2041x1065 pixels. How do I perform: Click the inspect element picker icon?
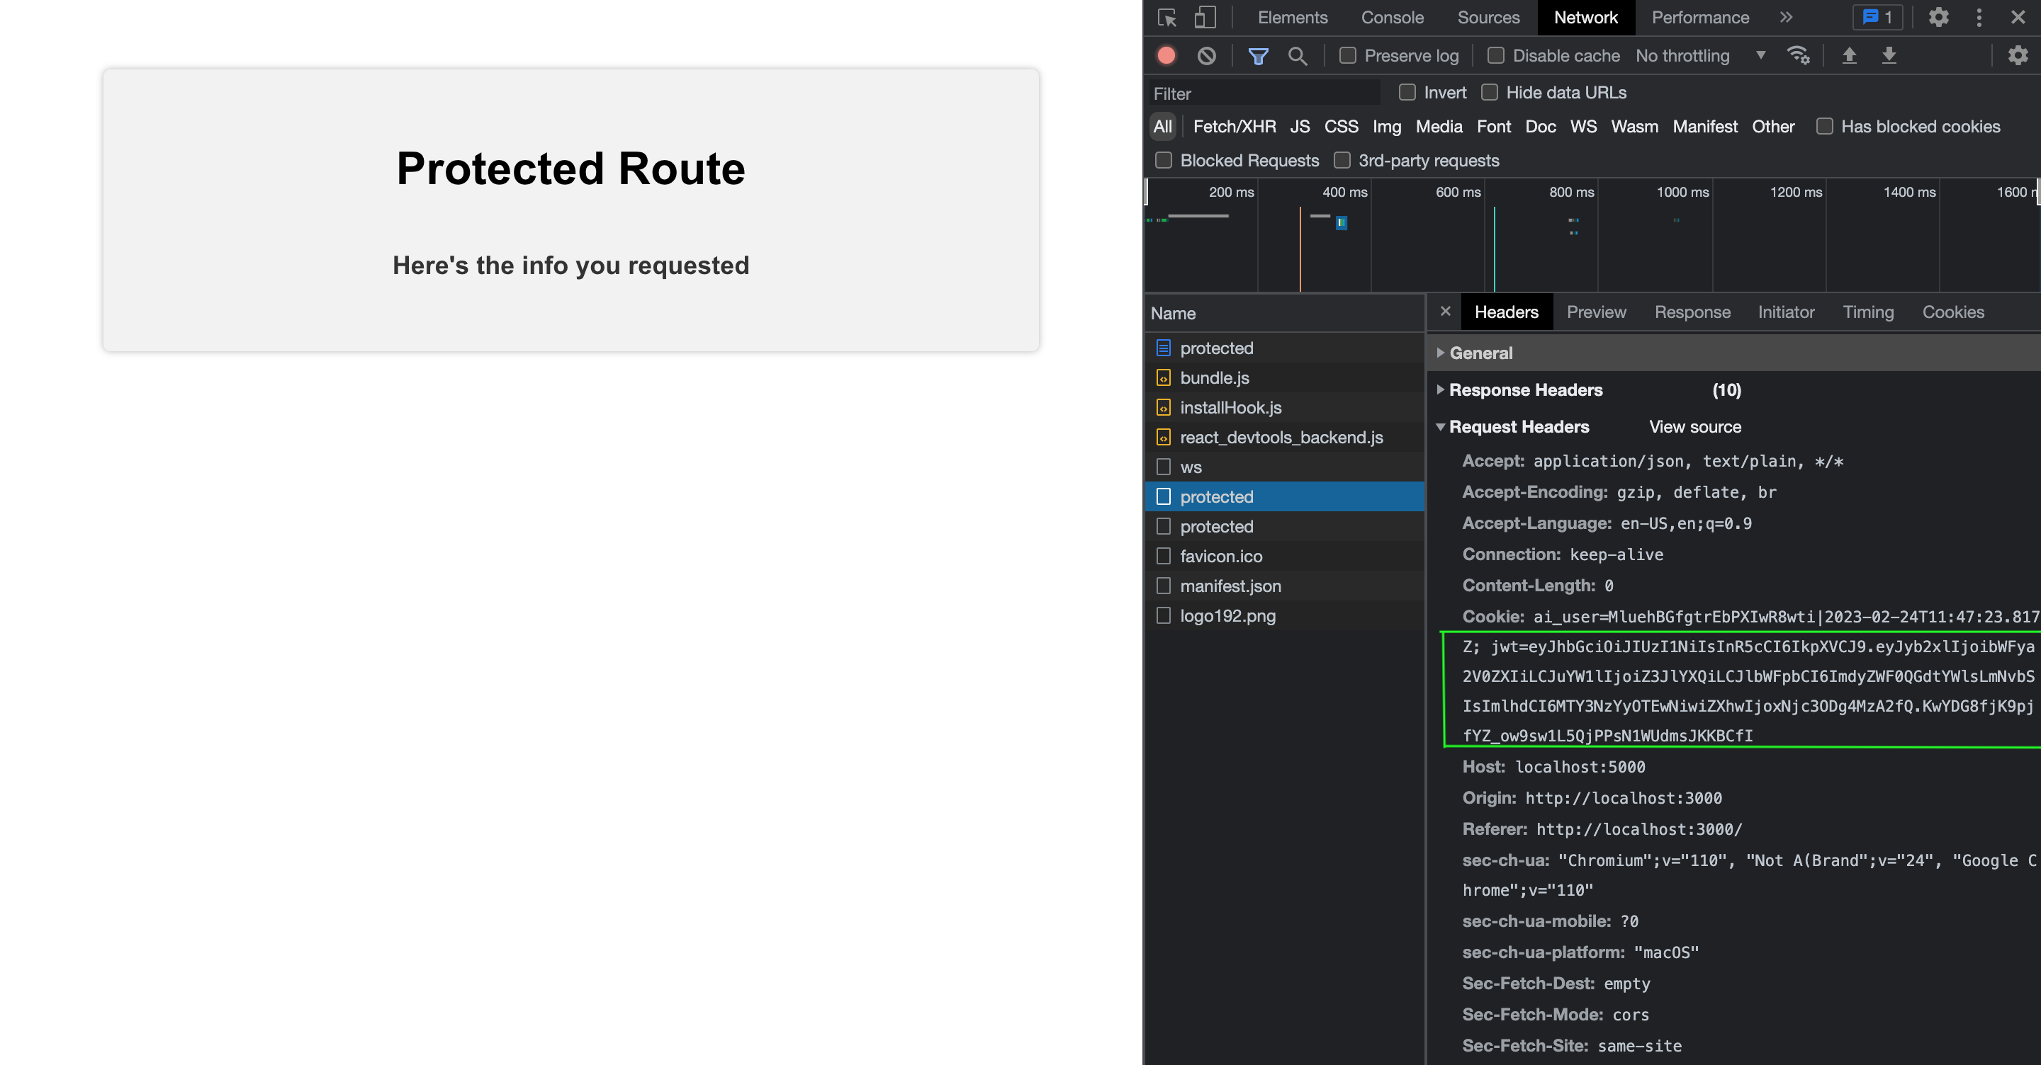[x=1167, y=18]
